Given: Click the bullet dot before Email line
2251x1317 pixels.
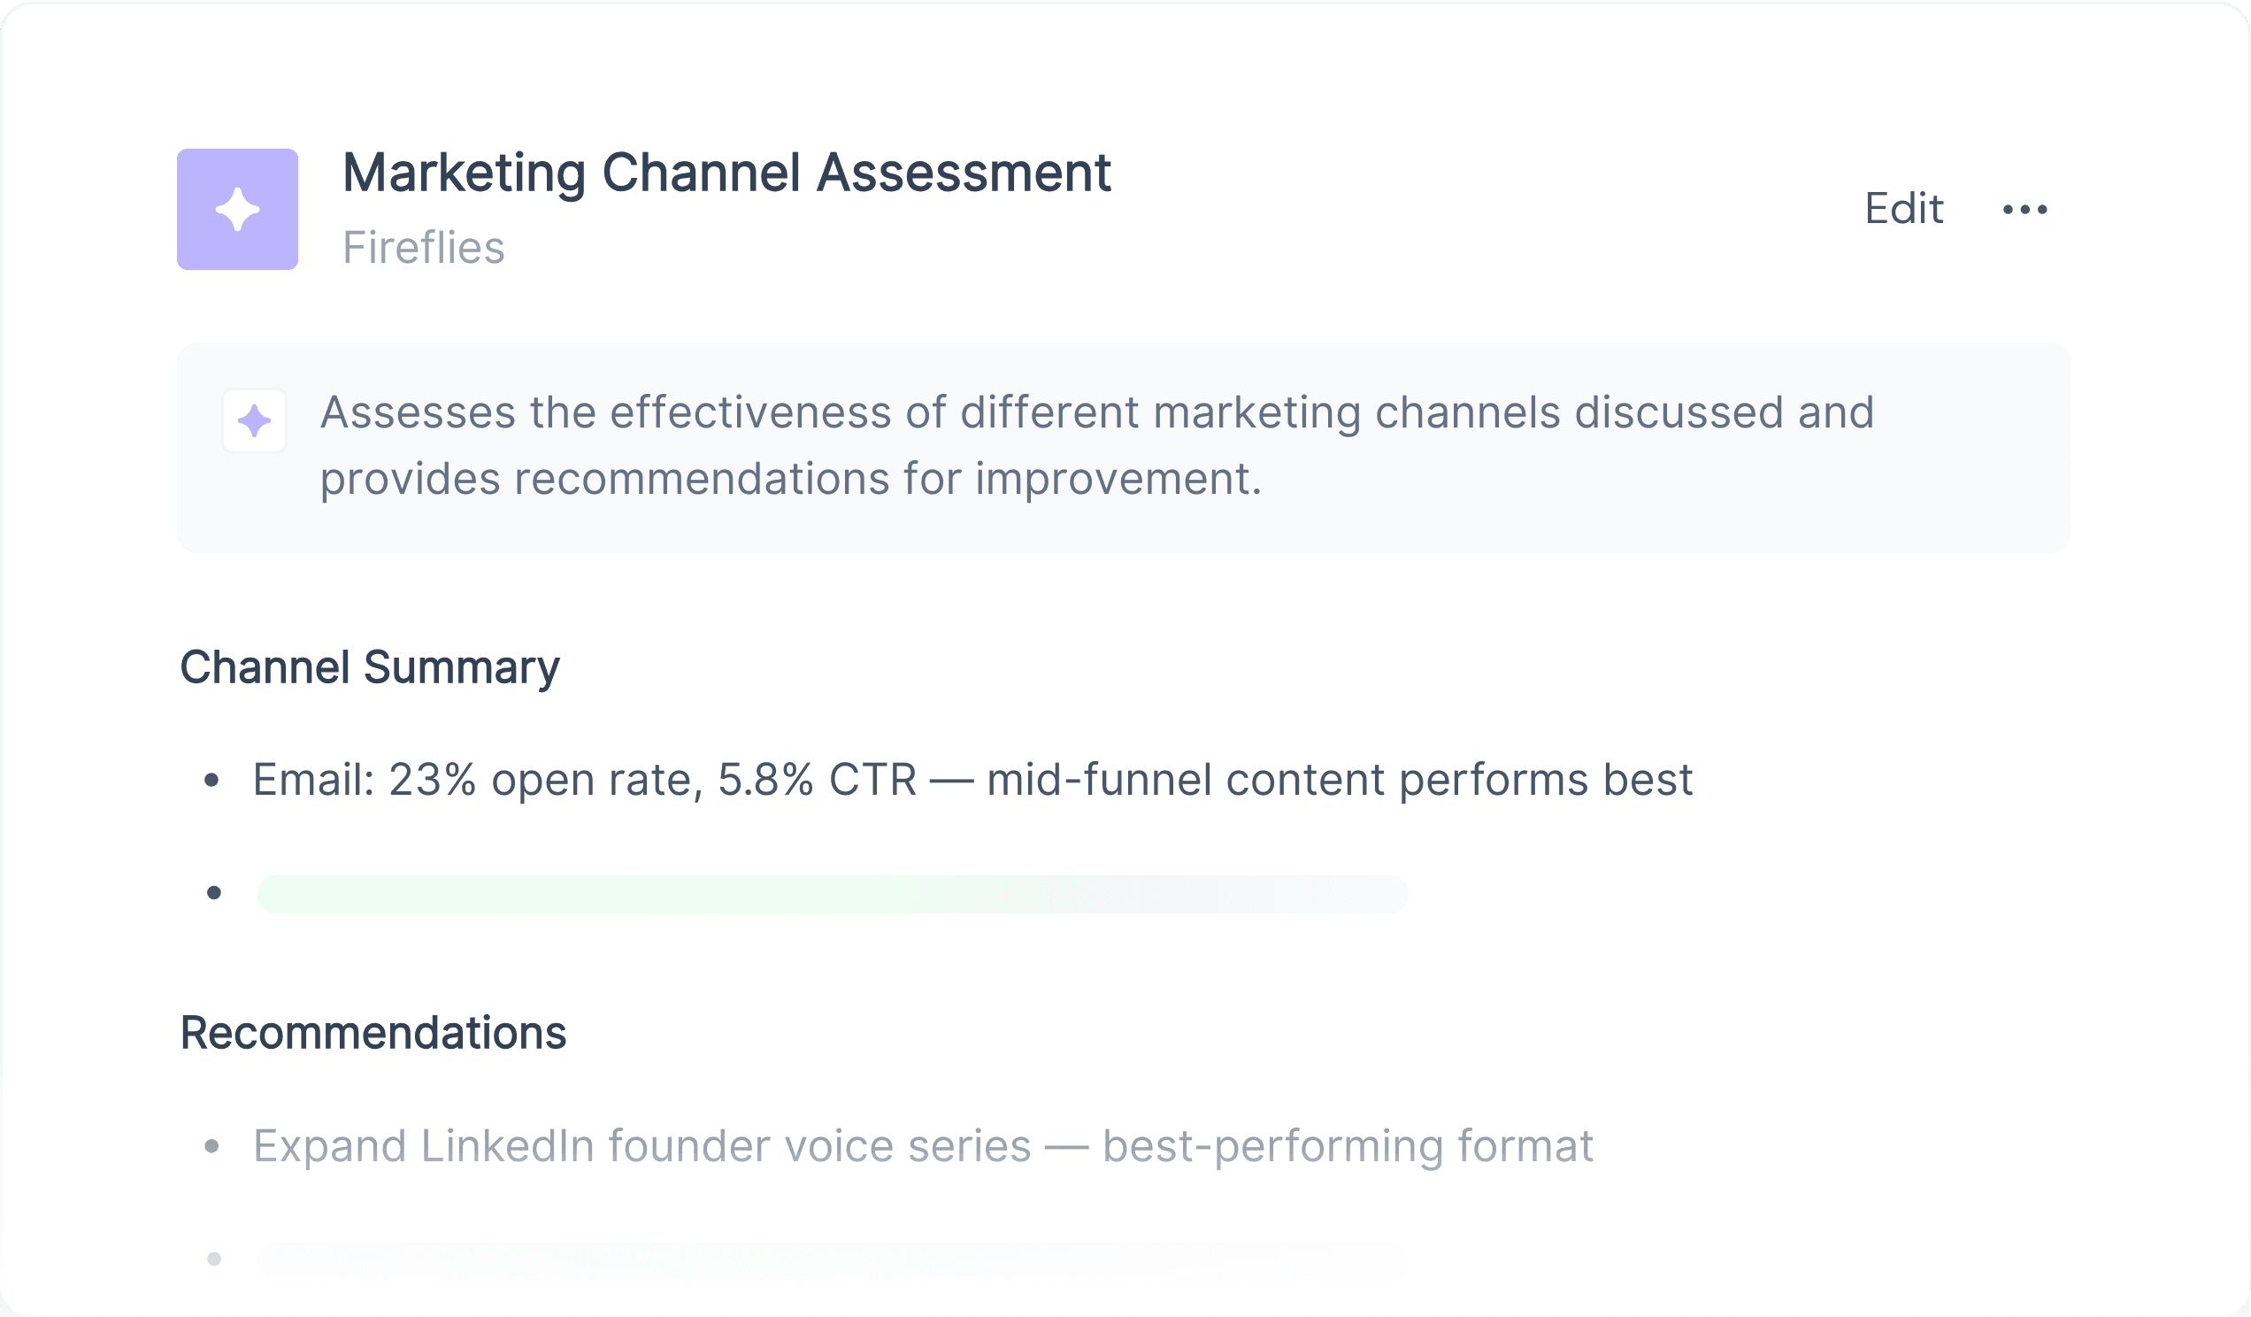Looking at the screenshot, I should point(211,781).
